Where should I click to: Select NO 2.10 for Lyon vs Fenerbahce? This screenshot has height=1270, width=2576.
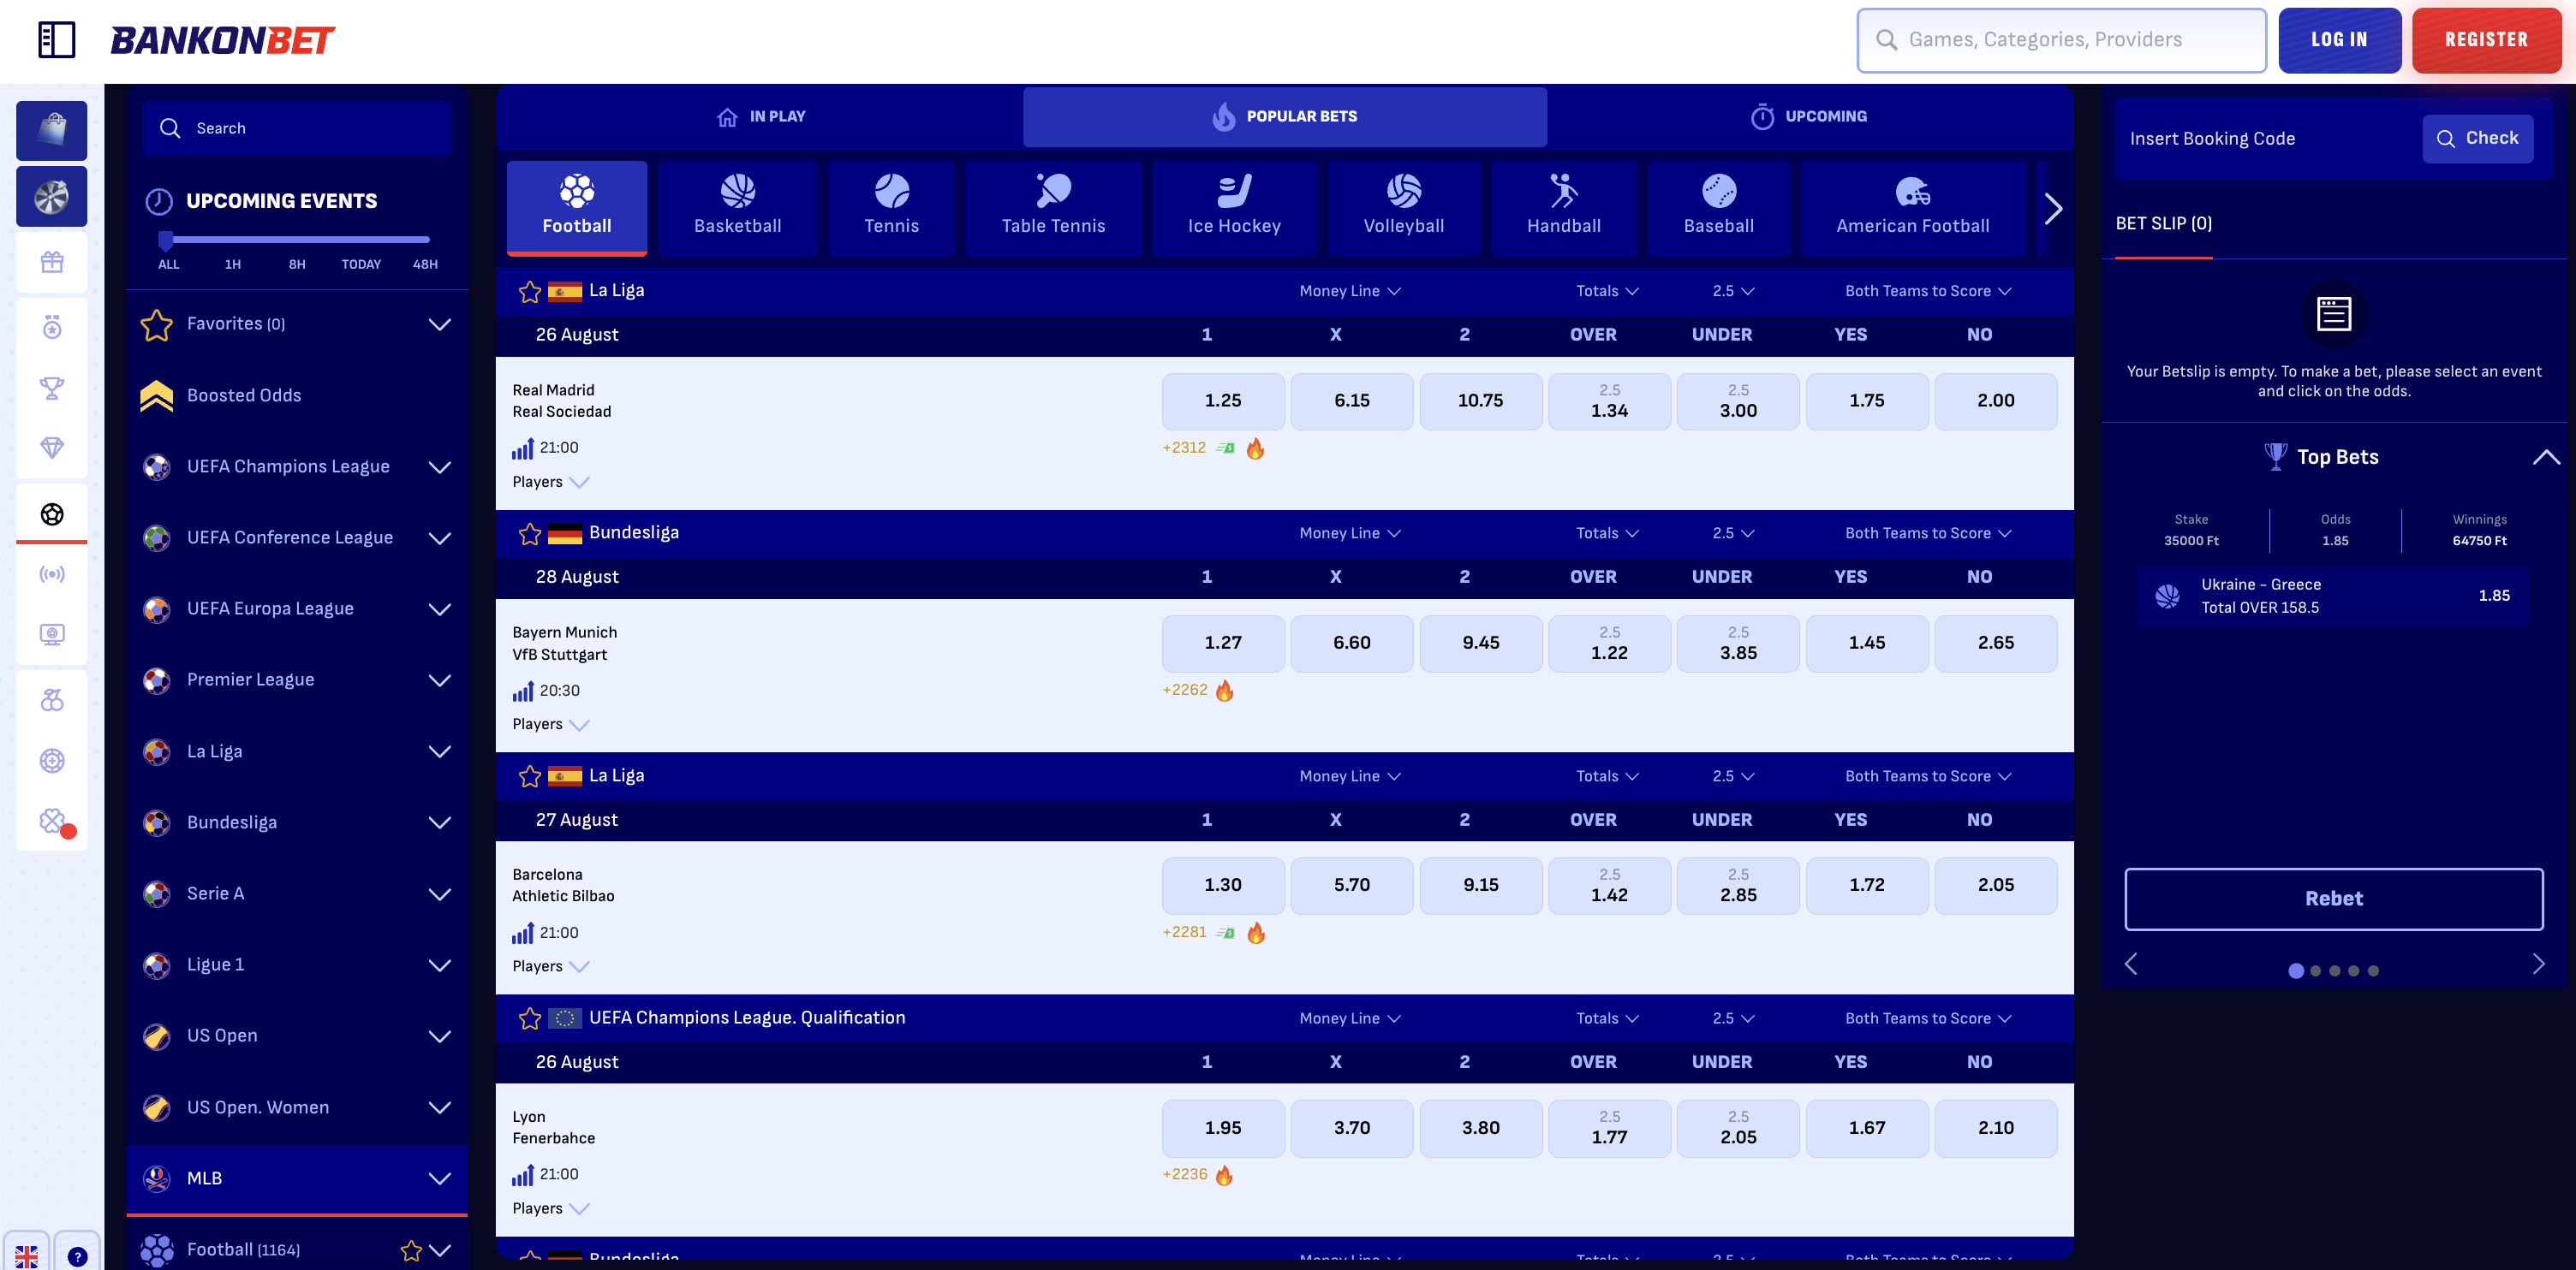(x=1995, y=1127)
